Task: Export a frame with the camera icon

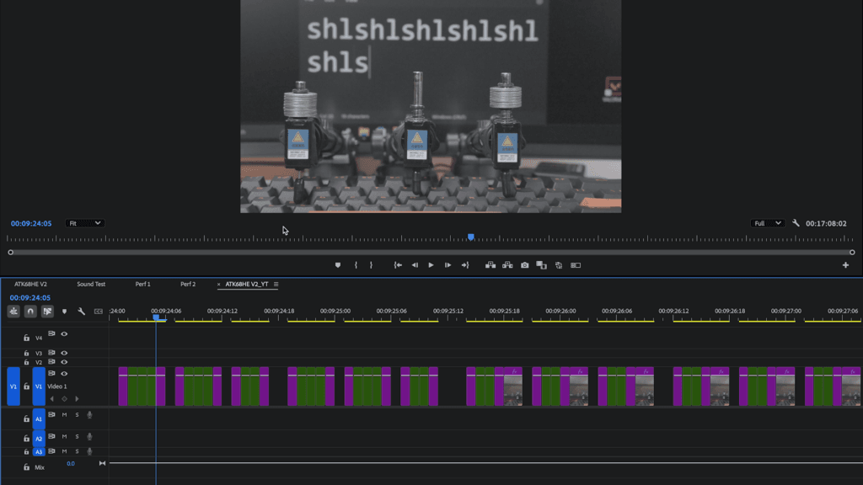Action: (x=524, y=265)
